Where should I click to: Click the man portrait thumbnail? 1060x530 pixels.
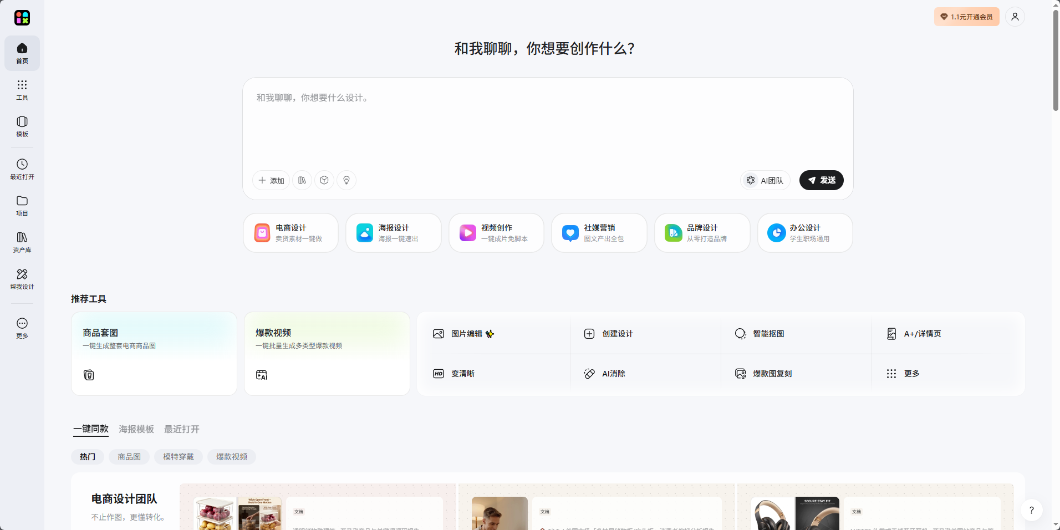500,513
